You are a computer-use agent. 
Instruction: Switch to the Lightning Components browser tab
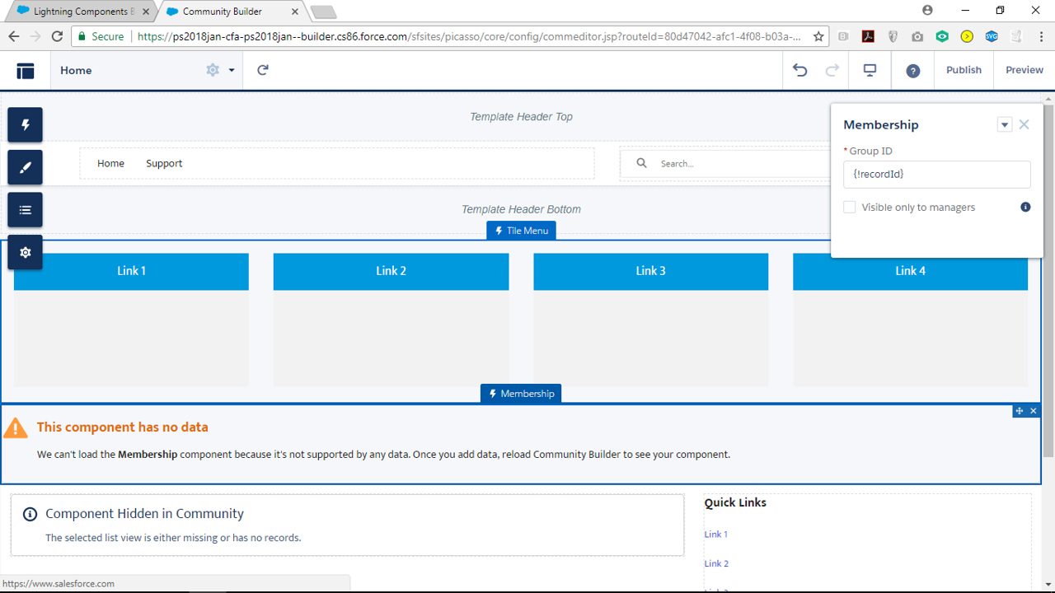(x=80, y=12)
